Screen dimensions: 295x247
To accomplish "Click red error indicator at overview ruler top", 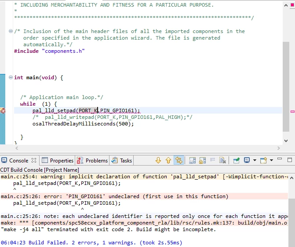I will pyautogui.click(x=292, y=5).
